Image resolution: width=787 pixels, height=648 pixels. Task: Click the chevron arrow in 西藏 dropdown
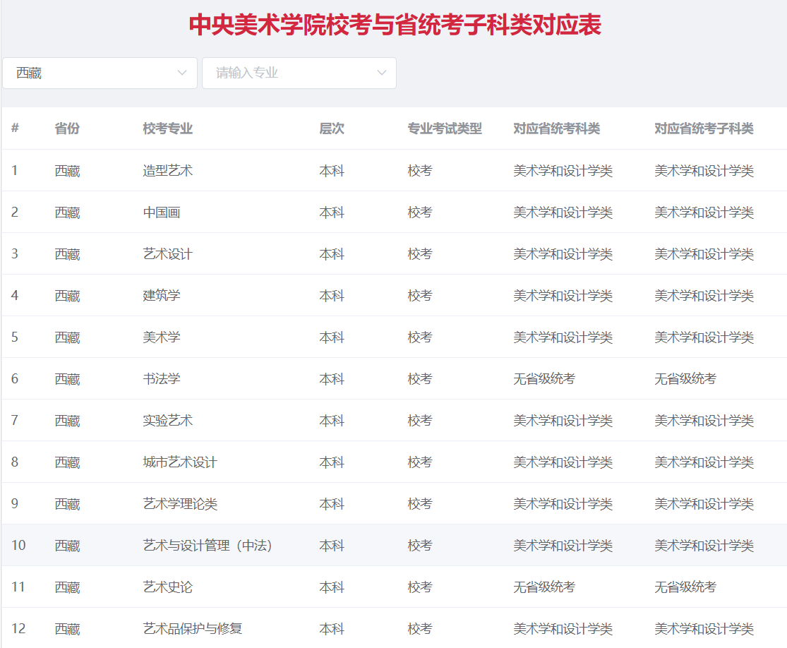(x=182, y=73)
